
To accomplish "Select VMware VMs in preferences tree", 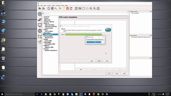I will (49, 47).
